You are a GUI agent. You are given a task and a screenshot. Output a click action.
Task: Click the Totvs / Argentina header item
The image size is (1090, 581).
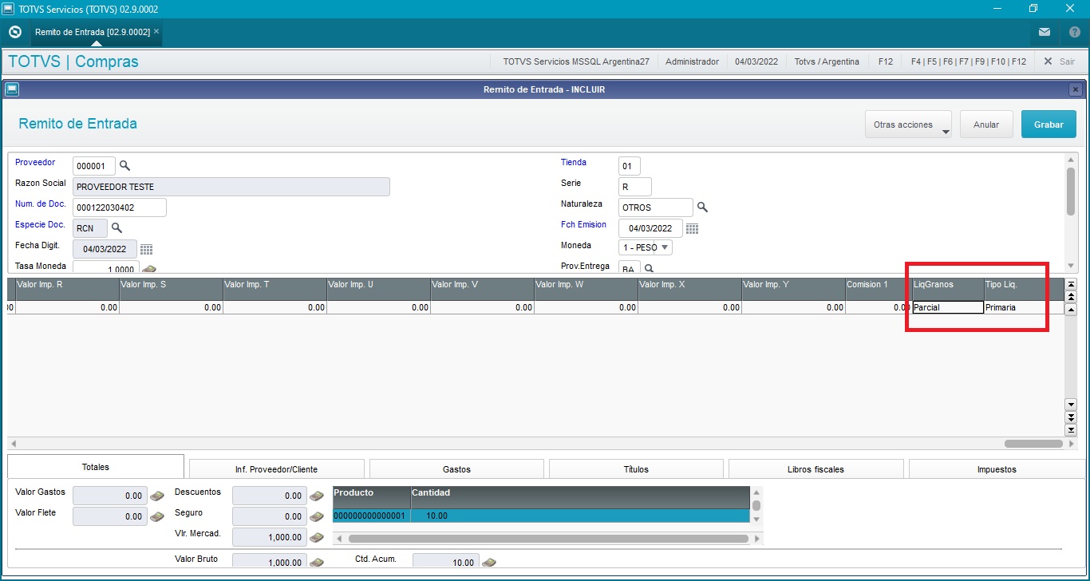pyautogui.click(x=827, y=61)
